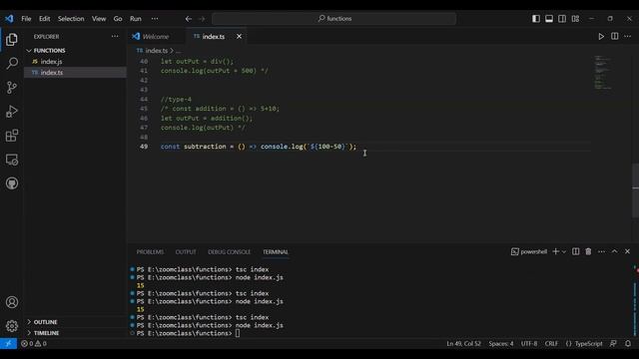This screenshot has height=359, width=639.
Task: Go forward with the navigation arrow
Action: (x=202, y=19)
